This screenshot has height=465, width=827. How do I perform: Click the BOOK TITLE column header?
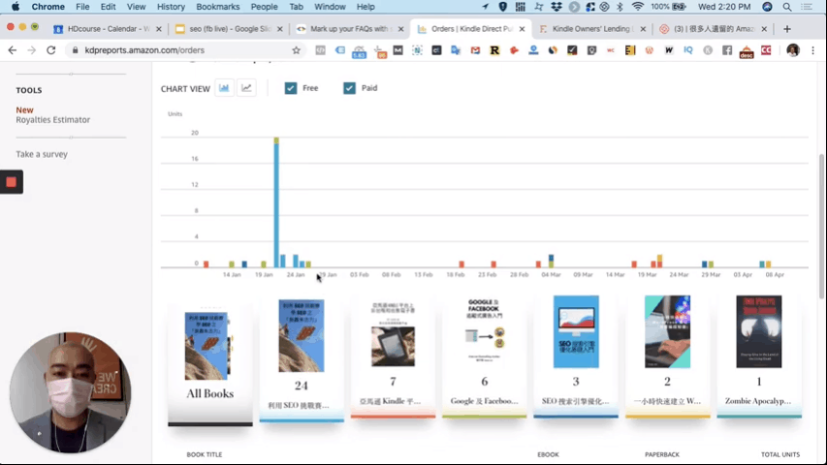(x=205, y=454)
